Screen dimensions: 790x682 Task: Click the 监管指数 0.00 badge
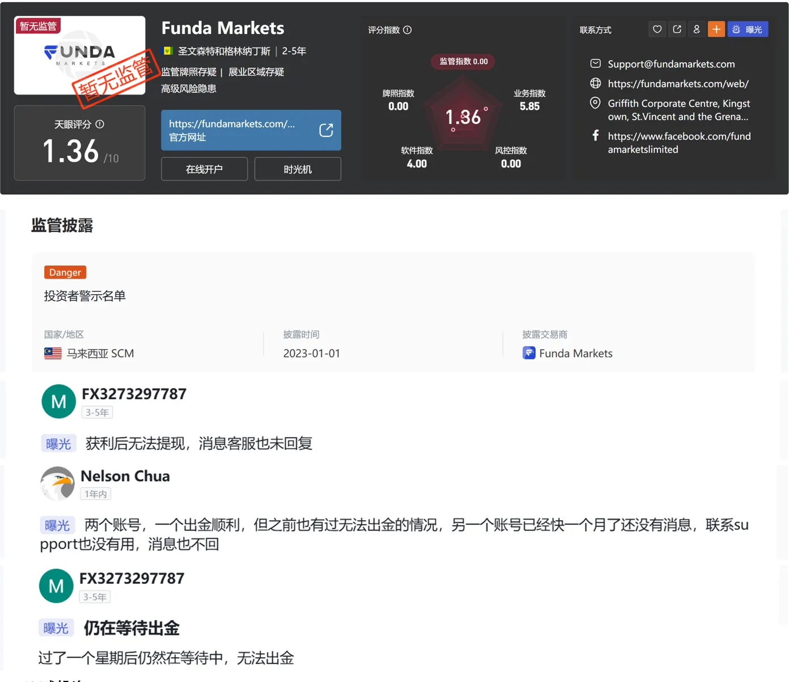tap(463, 62)
